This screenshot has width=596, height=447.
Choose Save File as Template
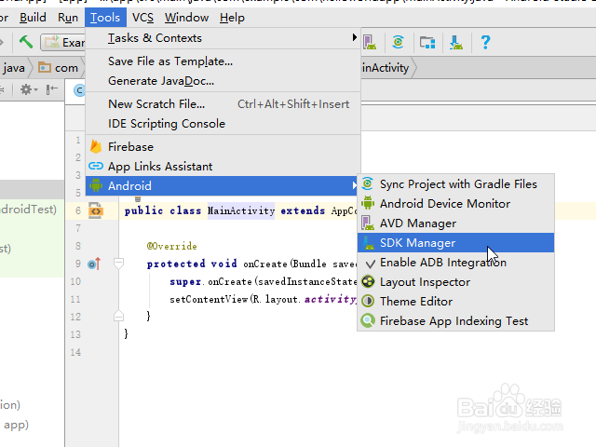click(223, 61)
